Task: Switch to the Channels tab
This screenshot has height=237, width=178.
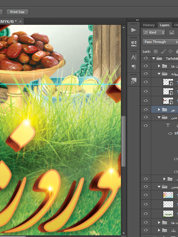Action: click(x=176, y=25)
